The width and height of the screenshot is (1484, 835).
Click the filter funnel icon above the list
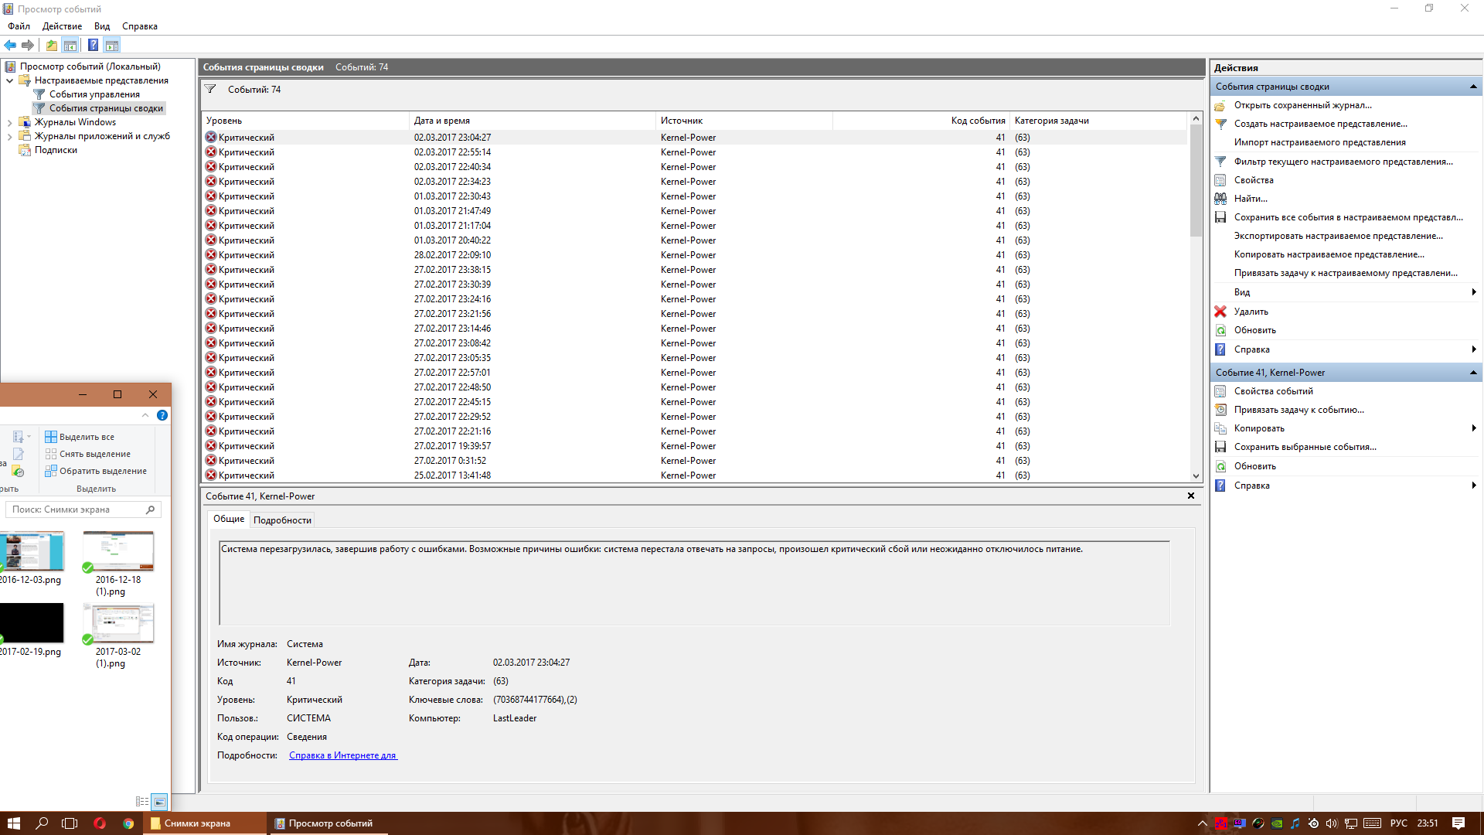(x=210, y=89)
